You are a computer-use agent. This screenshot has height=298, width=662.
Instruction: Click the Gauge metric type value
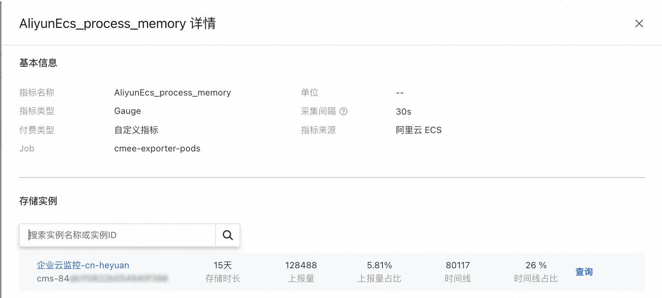(127, 111)
